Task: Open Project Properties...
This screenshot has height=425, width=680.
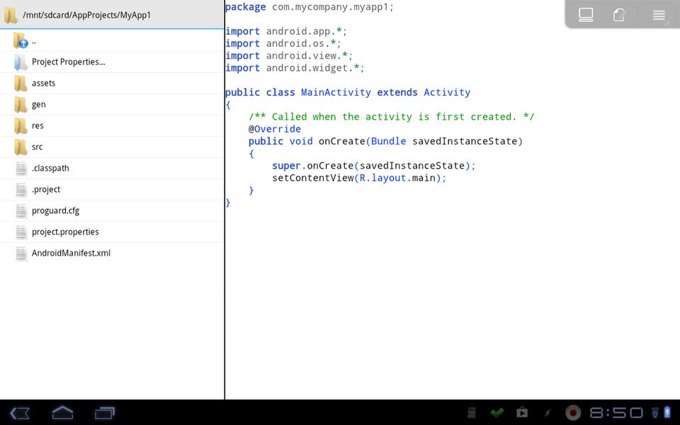Action: click(x=68, y=62)
